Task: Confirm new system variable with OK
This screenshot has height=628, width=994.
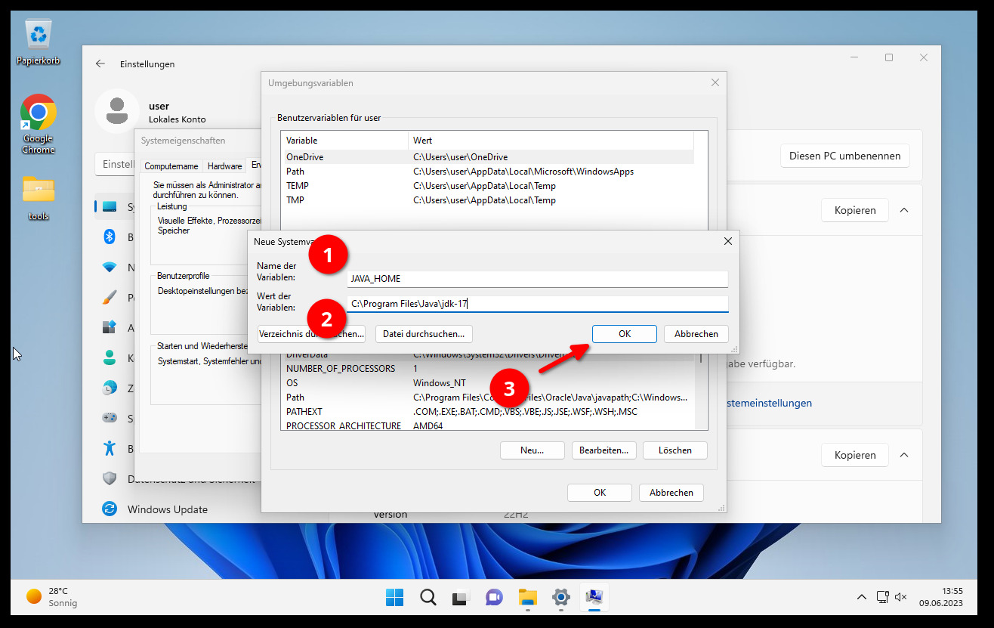Action: 624,333
